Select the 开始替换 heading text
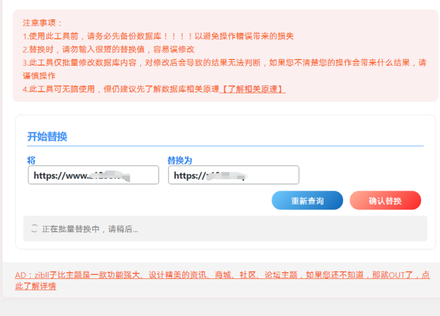This screenshot has height=316, width=440. click(47, 137)
